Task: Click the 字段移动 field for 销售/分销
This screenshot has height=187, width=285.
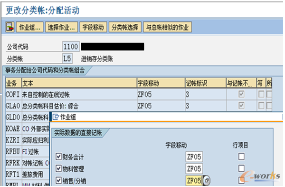Action: tap(194, 180)
